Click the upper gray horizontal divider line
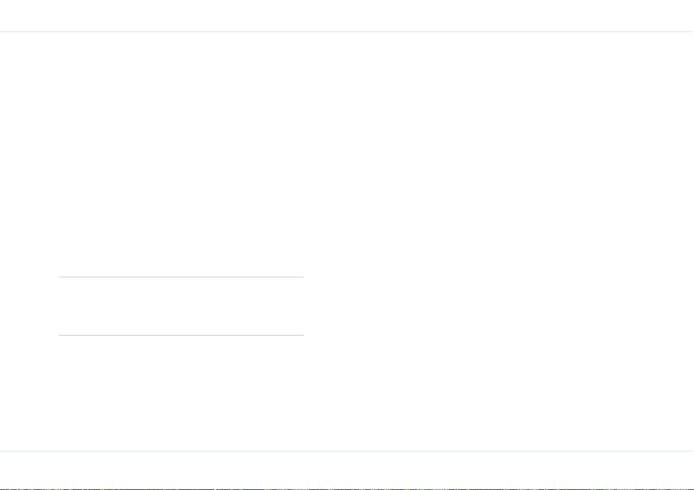This screenshot has height=490, width=694. coord(181,277)
